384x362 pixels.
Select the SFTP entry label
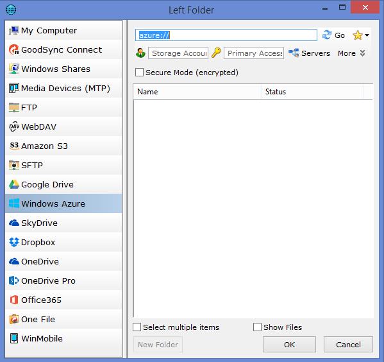coord(32,166)
